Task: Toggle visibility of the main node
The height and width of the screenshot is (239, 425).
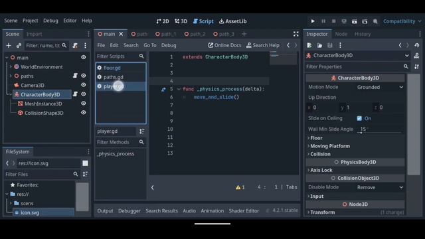Action: (x=84, y=57)
